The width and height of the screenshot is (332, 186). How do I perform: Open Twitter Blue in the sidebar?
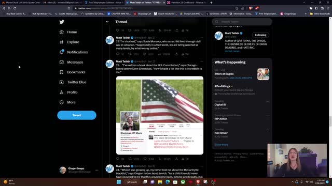(73, 82)
